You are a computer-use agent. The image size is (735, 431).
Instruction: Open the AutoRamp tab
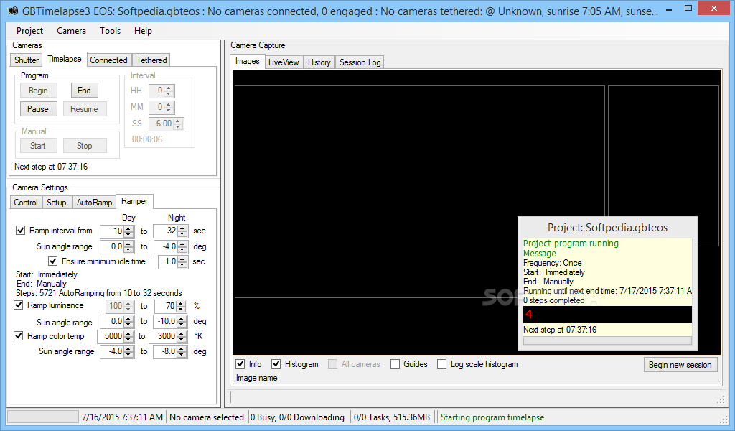pyautogui.click(x=94, y=202)
